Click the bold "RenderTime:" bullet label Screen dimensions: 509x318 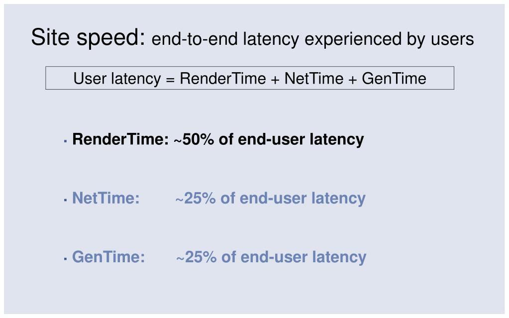click(x=120, y=139)
